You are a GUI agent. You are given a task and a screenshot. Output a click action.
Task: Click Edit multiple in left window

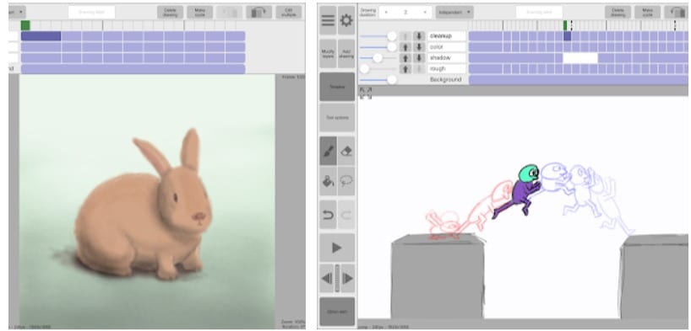(x=289, y=13)
